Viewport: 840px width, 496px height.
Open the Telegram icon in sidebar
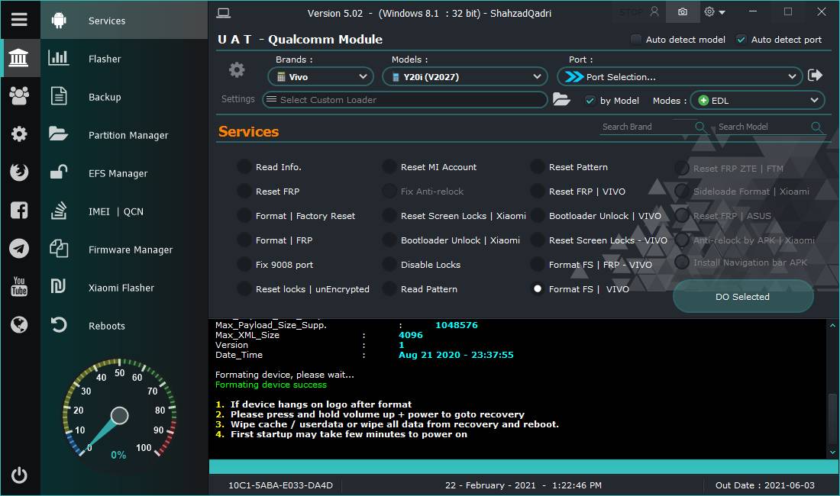(19, 249)
